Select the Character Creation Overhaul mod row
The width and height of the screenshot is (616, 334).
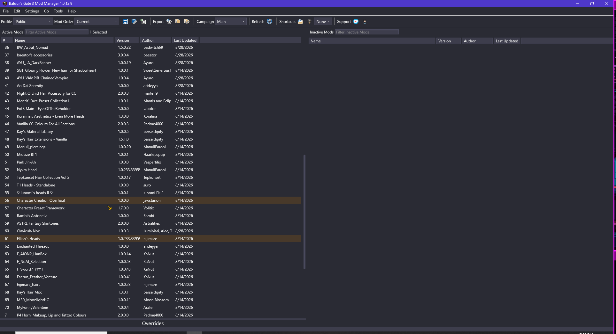point(150,200)
